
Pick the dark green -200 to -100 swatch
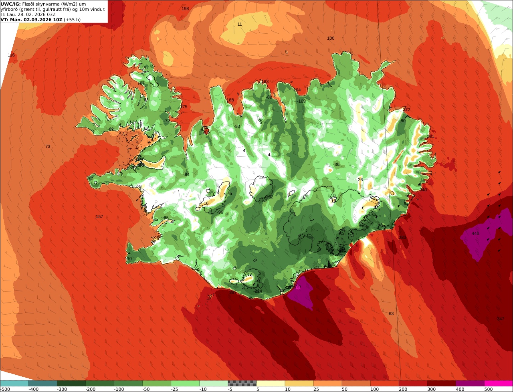99,383
